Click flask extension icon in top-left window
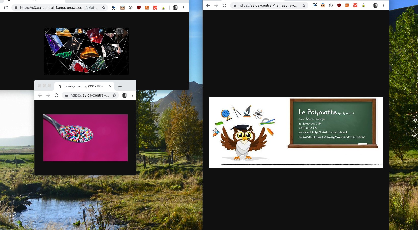Image resolution: width=418 pixels, height=230 pixels. (163, 8)
